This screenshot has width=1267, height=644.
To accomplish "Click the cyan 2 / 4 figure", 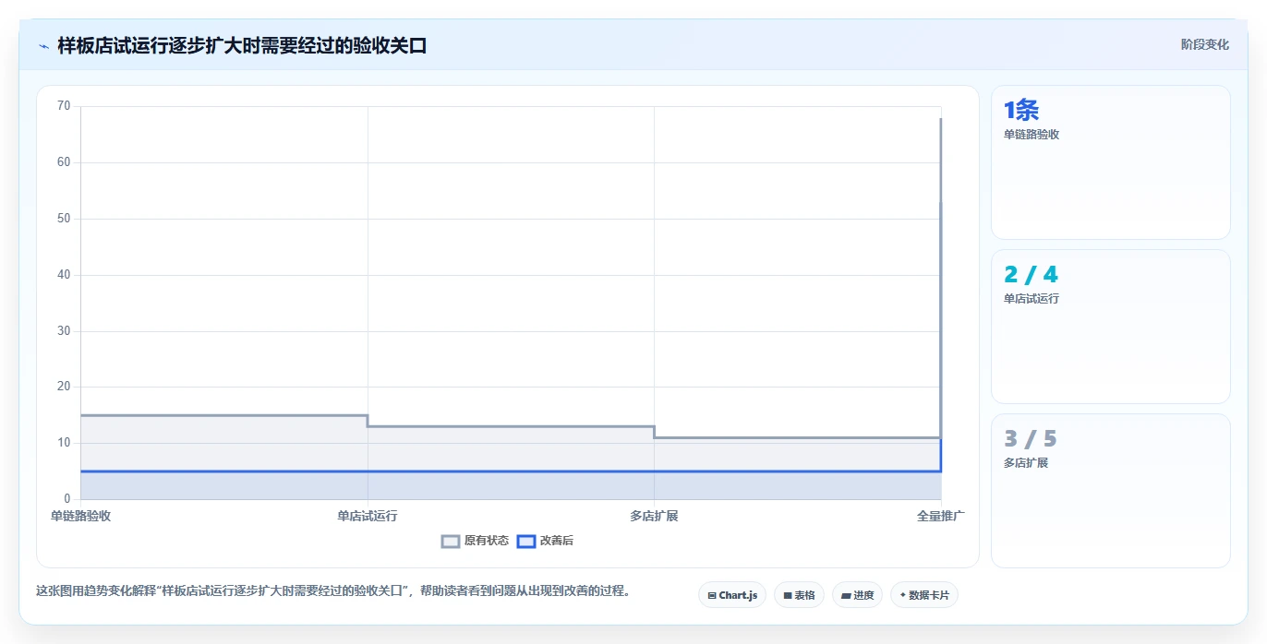I will 1031,275.
